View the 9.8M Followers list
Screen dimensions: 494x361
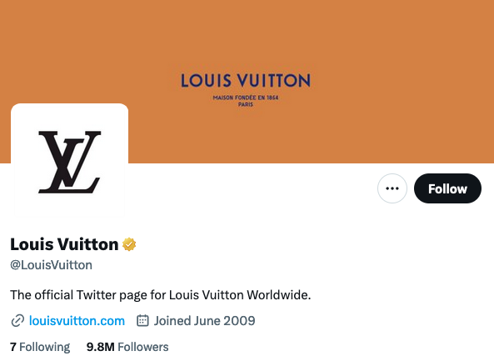(x=127, y=347)
